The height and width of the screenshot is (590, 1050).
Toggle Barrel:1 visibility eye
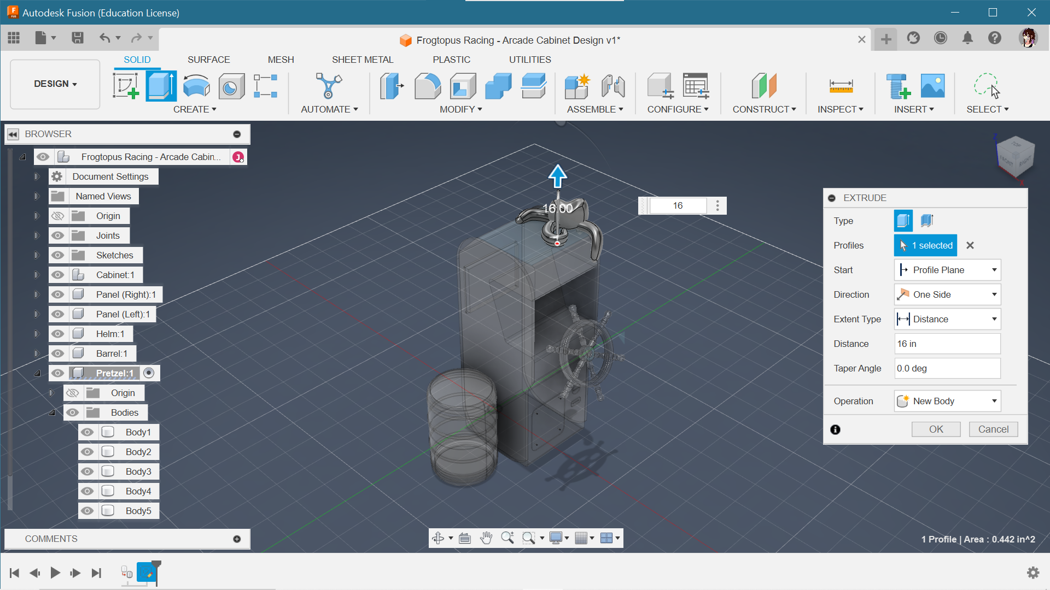57,353
